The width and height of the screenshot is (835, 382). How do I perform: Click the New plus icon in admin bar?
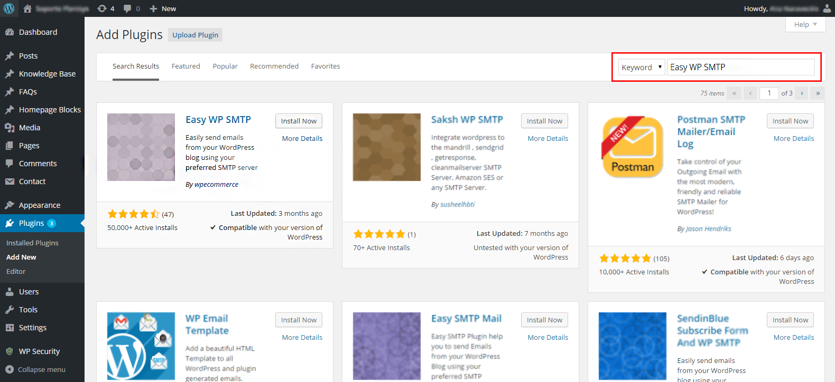[x=153, y=8]
